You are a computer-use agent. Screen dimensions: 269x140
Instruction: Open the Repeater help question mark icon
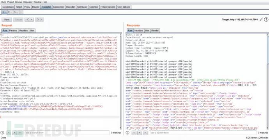click(266, 19)
